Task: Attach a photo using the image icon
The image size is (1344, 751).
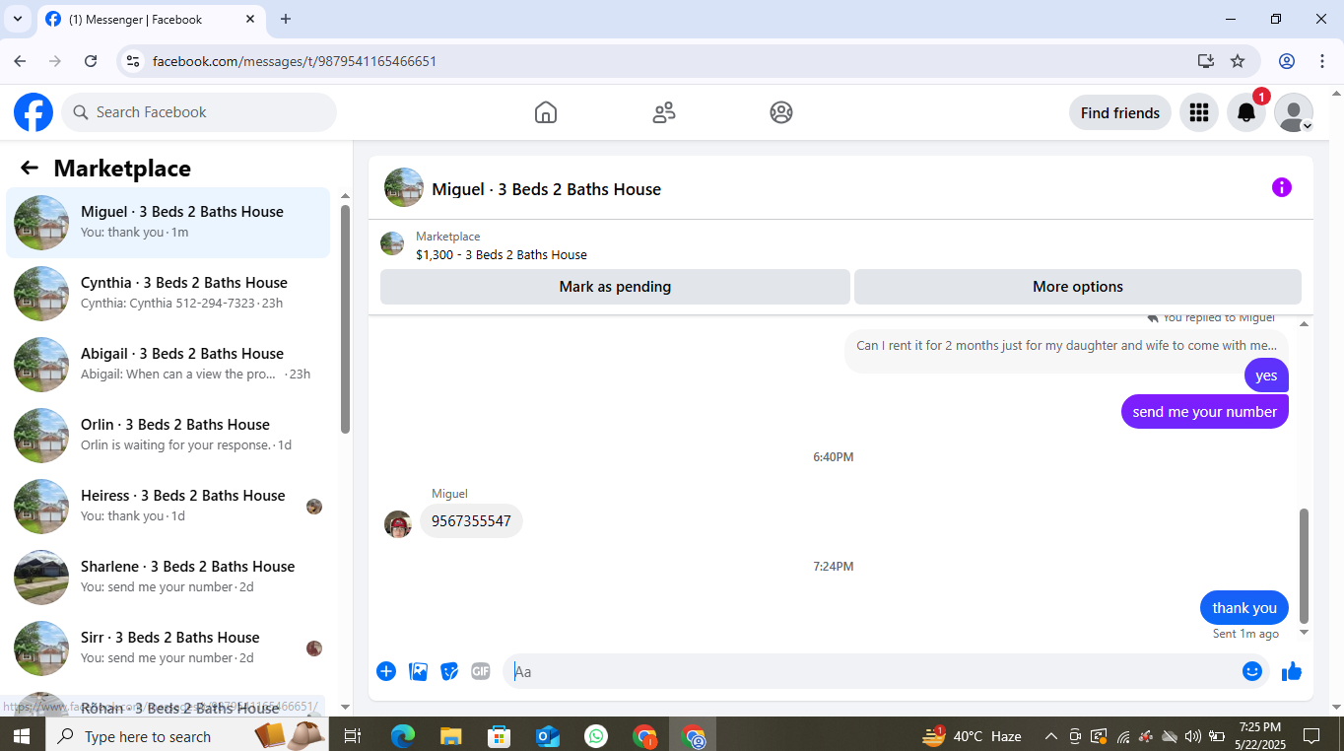Action: (419, 671)
